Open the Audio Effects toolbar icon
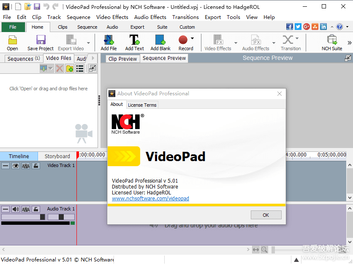 click(256, 40)
